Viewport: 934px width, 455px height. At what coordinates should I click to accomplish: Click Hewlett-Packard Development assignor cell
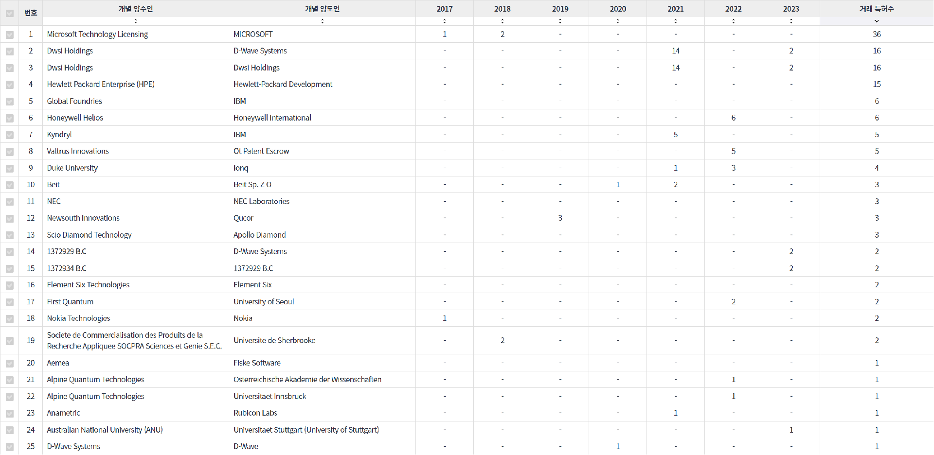[283, 84]
